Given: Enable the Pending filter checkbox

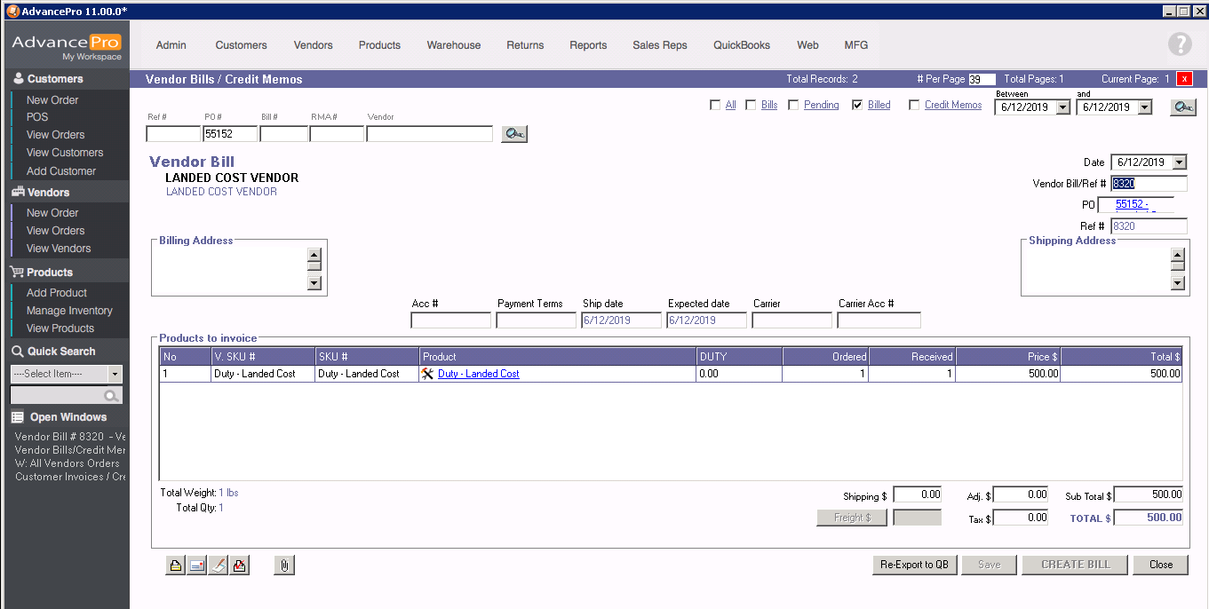Looking at the screenshot, I should click(x=793, y=105).
